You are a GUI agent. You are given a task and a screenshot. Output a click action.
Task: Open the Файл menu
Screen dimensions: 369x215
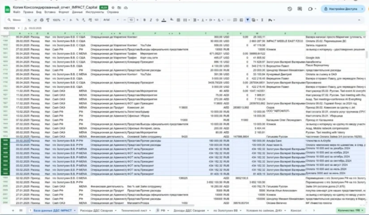17,12
